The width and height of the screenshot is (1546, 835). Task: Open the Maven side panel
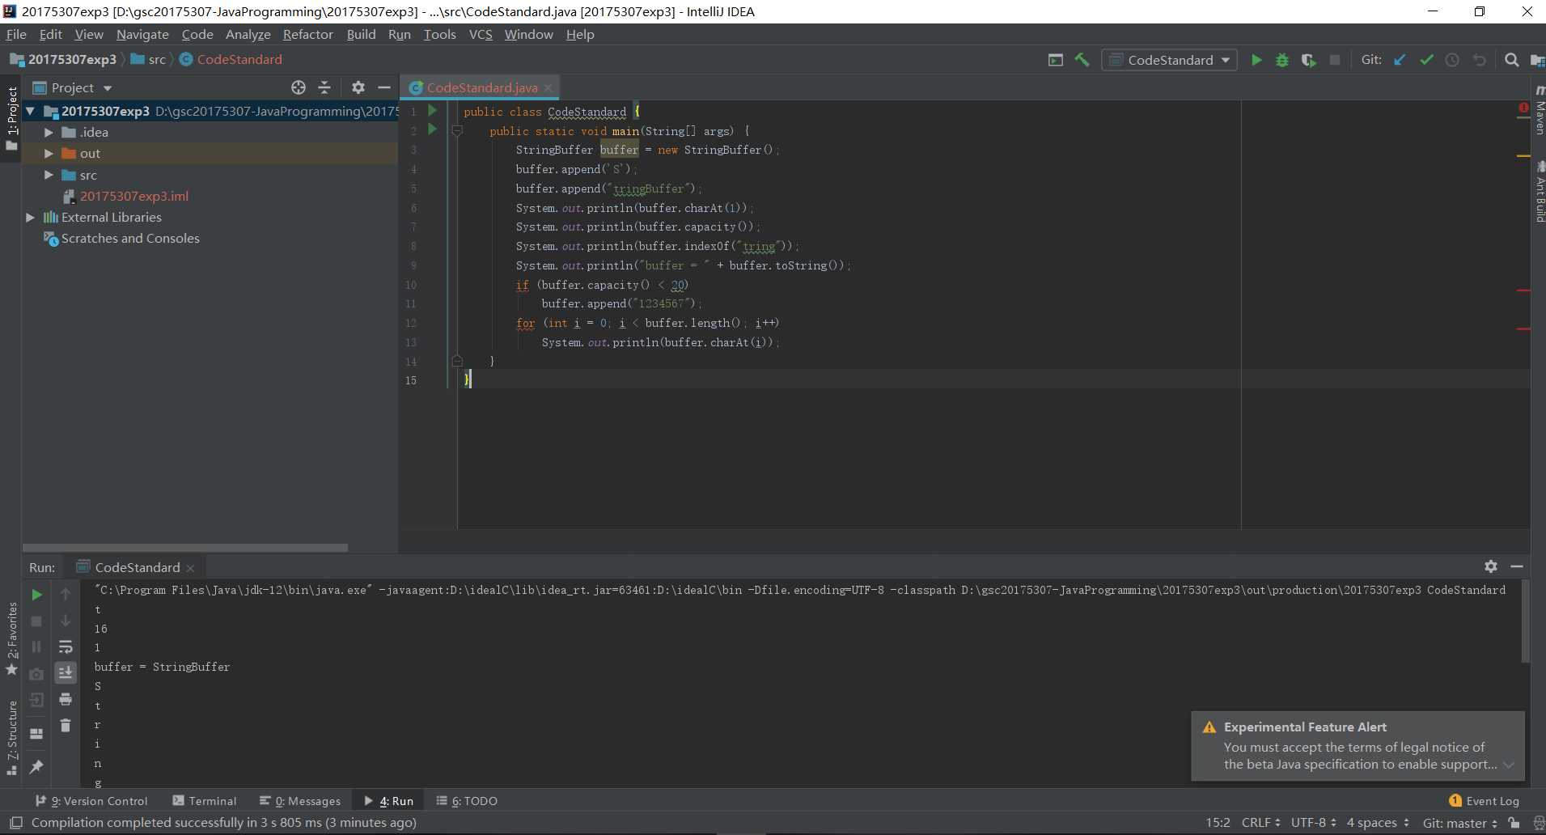(1539, 111)
